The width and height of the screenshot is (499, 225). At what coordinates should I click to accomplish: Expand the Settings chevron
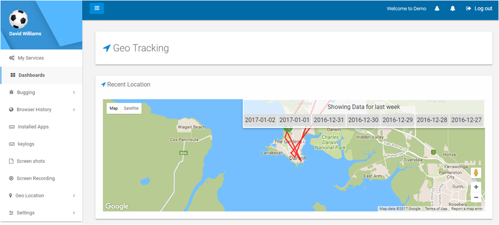click(x=74, y=213)
